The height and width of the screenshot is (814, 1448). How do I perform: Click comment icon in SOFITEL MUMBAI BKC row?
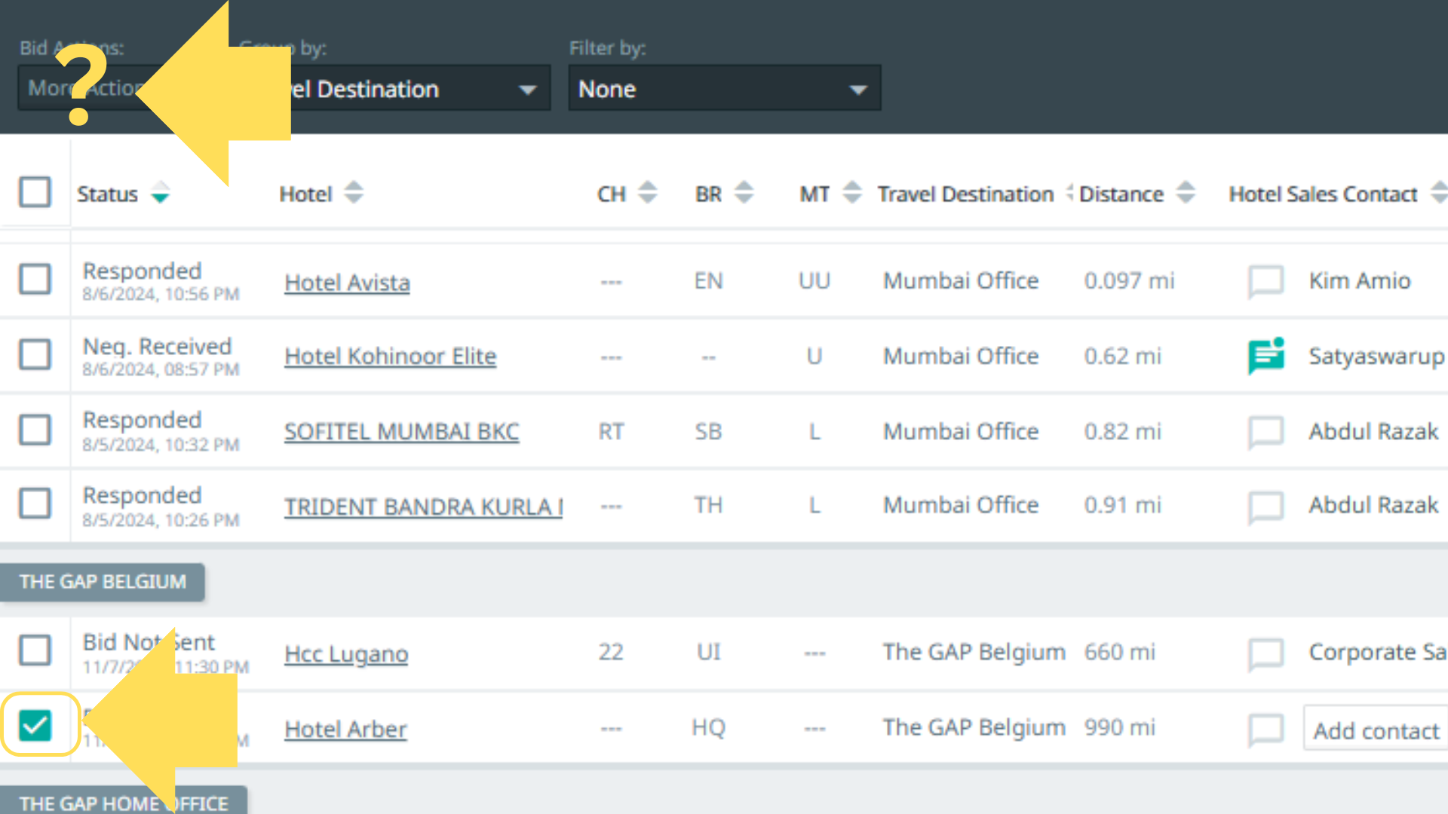[x=1265, y=432]
